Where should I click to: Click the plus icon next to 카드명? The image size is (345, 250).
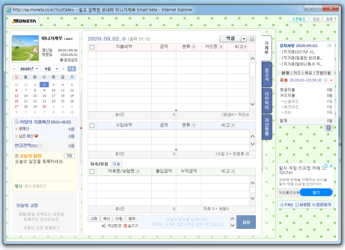coord(221,47)
